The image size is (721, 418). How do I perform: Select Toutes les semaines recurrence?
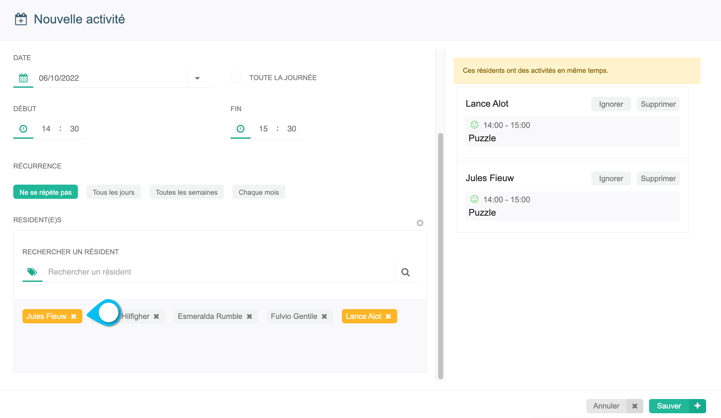[187, 192]
